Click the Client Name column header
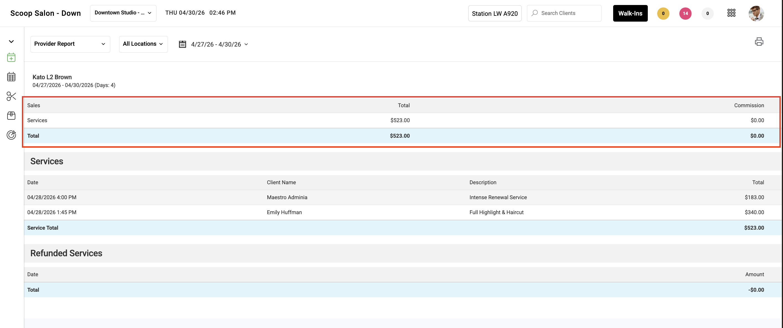783x328 pixels. tap(281, 183)
